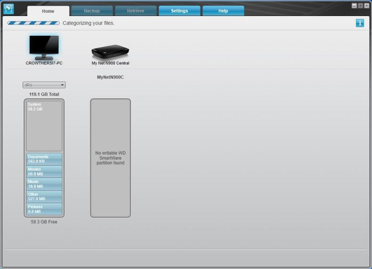The height and width of the screenshot is (269, 372).
Task: Expand the (C:) drive selector dropdown
Action: 44,85
